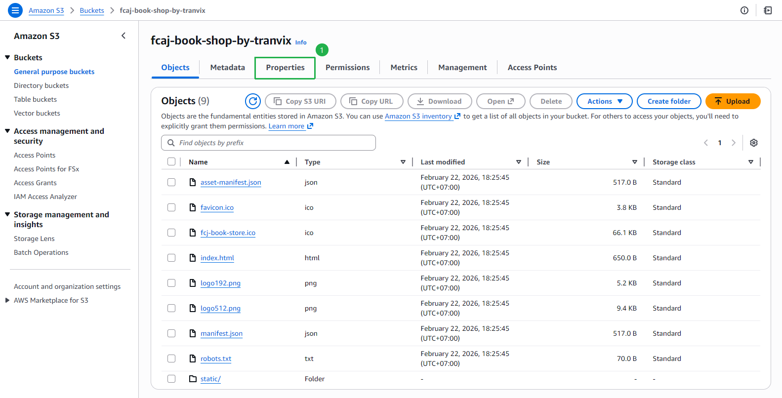Switch to the Metadata tab
782x398 pixels.
(x=227, y=68)
